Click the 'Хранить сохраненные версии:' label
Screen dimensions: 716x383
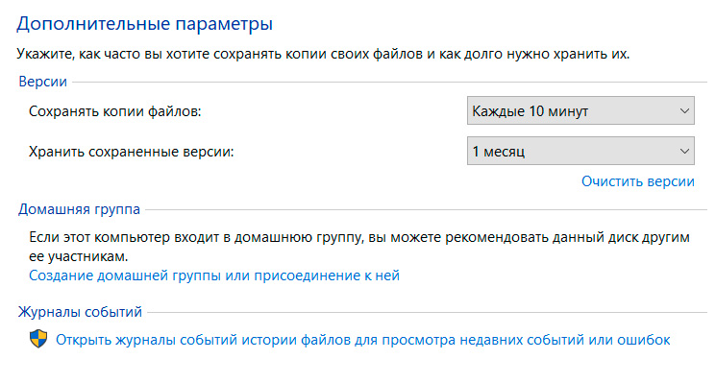click(131, 152)
